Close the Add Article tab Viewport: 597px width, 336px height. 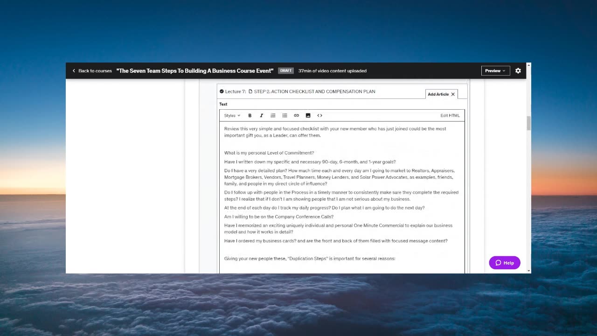[453, 94]
